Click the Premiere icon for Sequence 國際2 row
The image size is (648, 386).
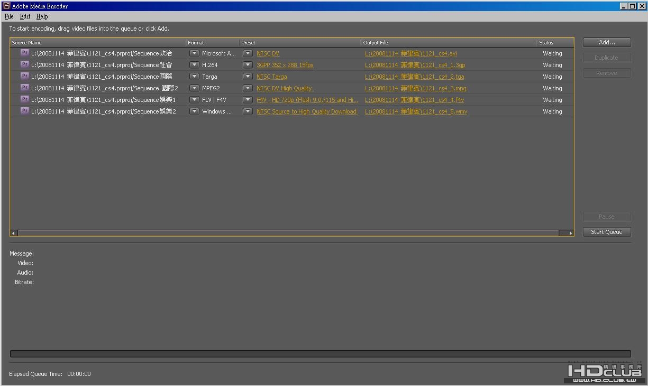[24, 88]
